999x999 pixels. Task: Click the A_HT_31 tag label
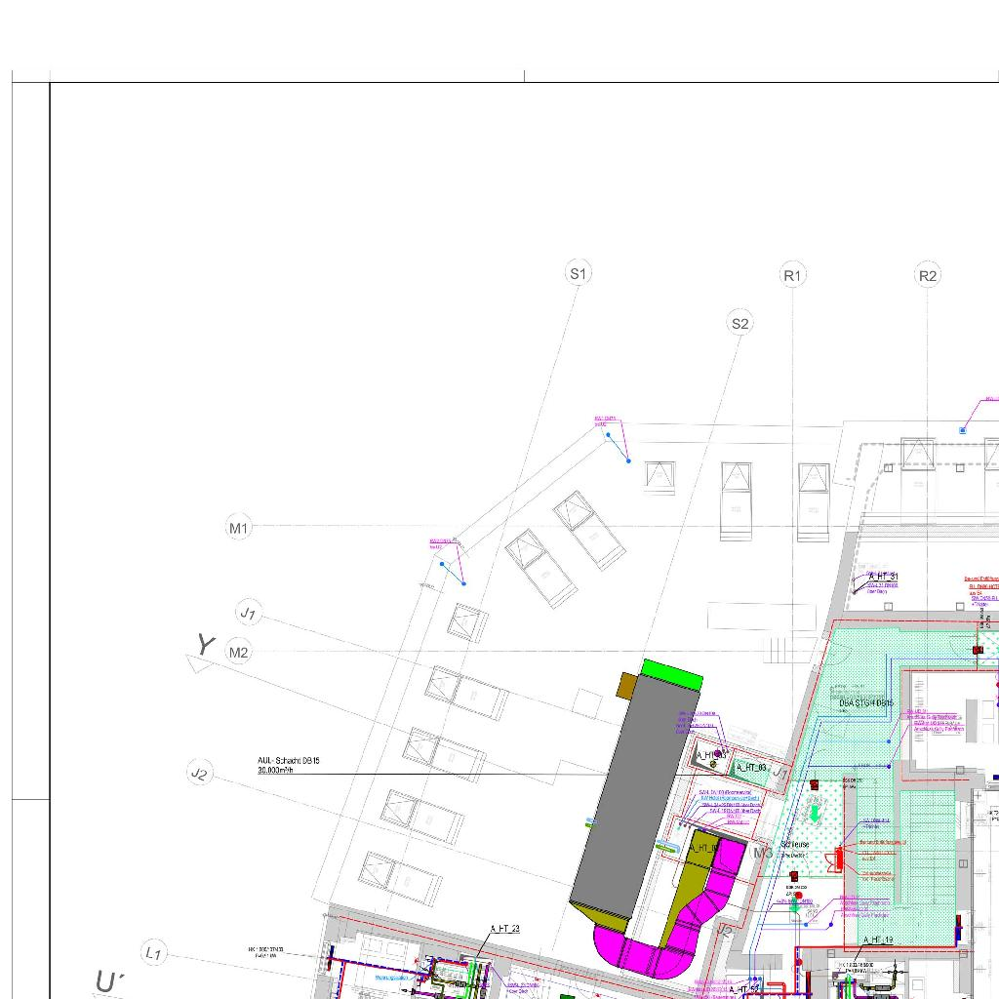(x=883, y=576)
